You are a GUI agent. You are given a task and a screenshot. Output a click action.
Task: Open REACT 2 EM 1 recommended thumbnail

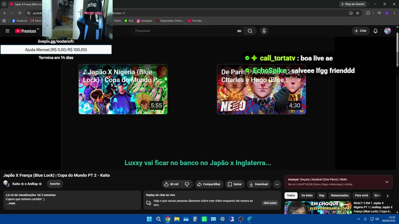point(318,208)
